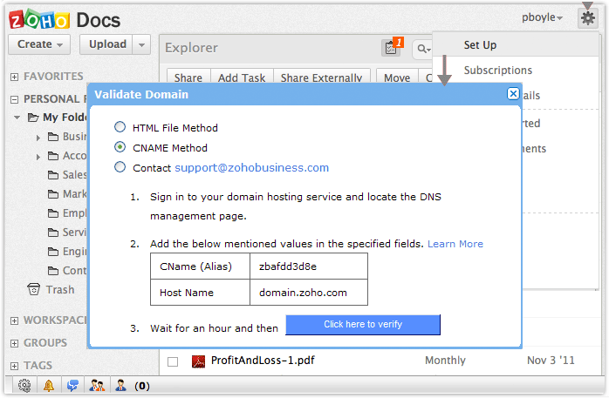This screenshot has height=398, width=609.
Task: Open support@zohobusiness.com email link
Action: tap(251, 167)
